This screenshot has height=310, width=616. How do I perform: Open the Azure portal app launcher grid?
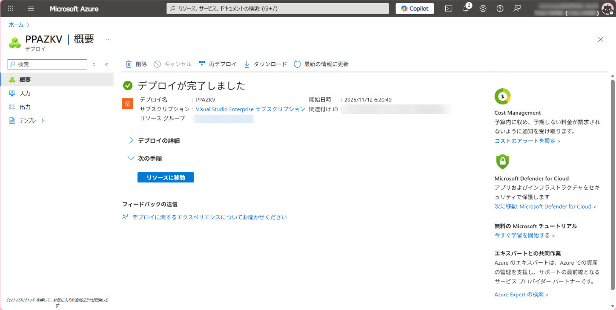(11, 8)
